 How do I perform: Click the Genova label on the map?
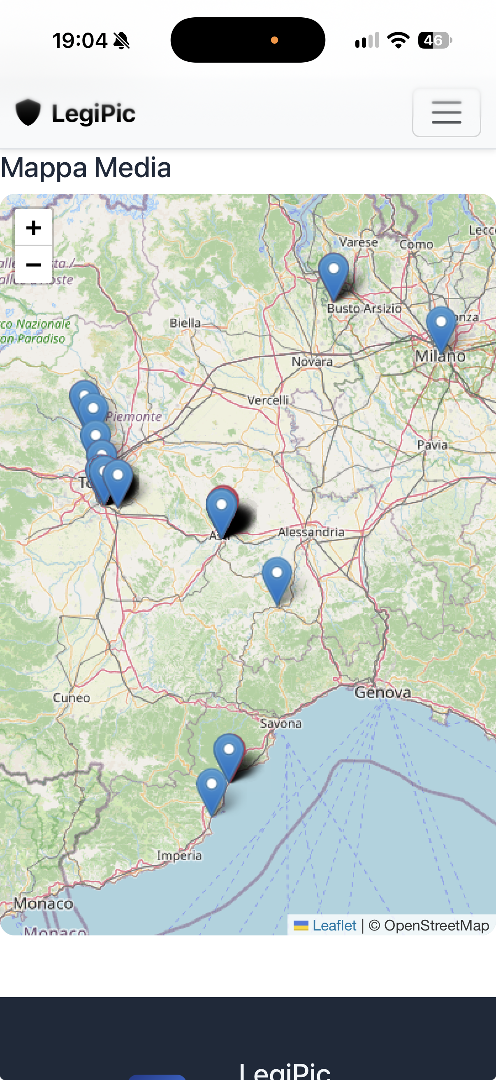point(382,692)
